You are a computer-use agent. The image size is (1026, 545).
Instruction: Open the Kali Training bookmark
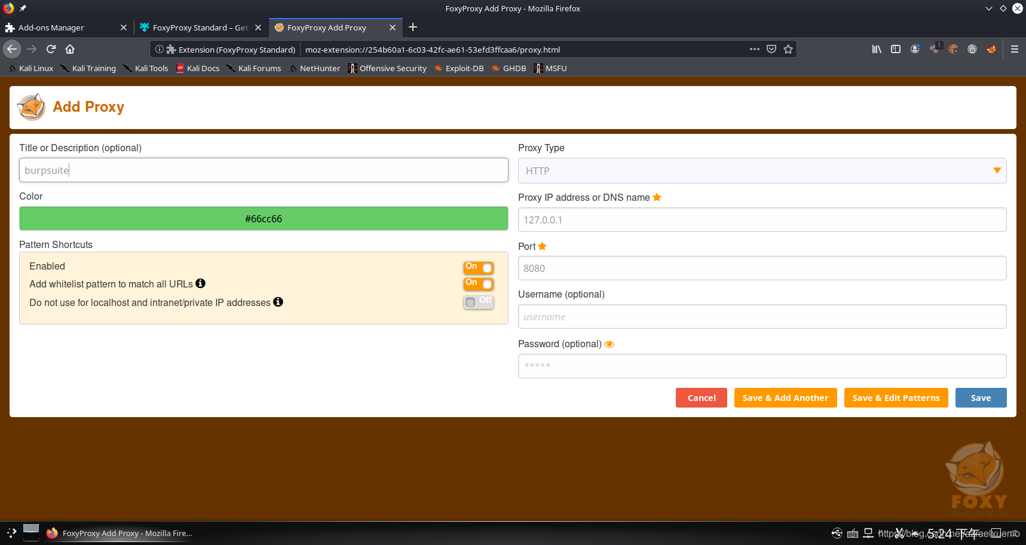(x=88, y=68)
